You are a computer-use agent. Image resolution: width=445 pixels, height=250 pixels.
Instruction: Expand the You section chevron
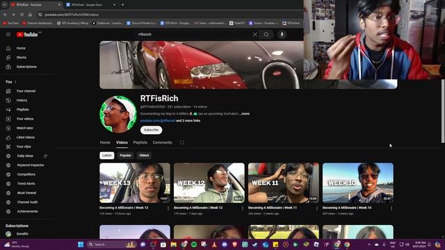tap(15, 82)
